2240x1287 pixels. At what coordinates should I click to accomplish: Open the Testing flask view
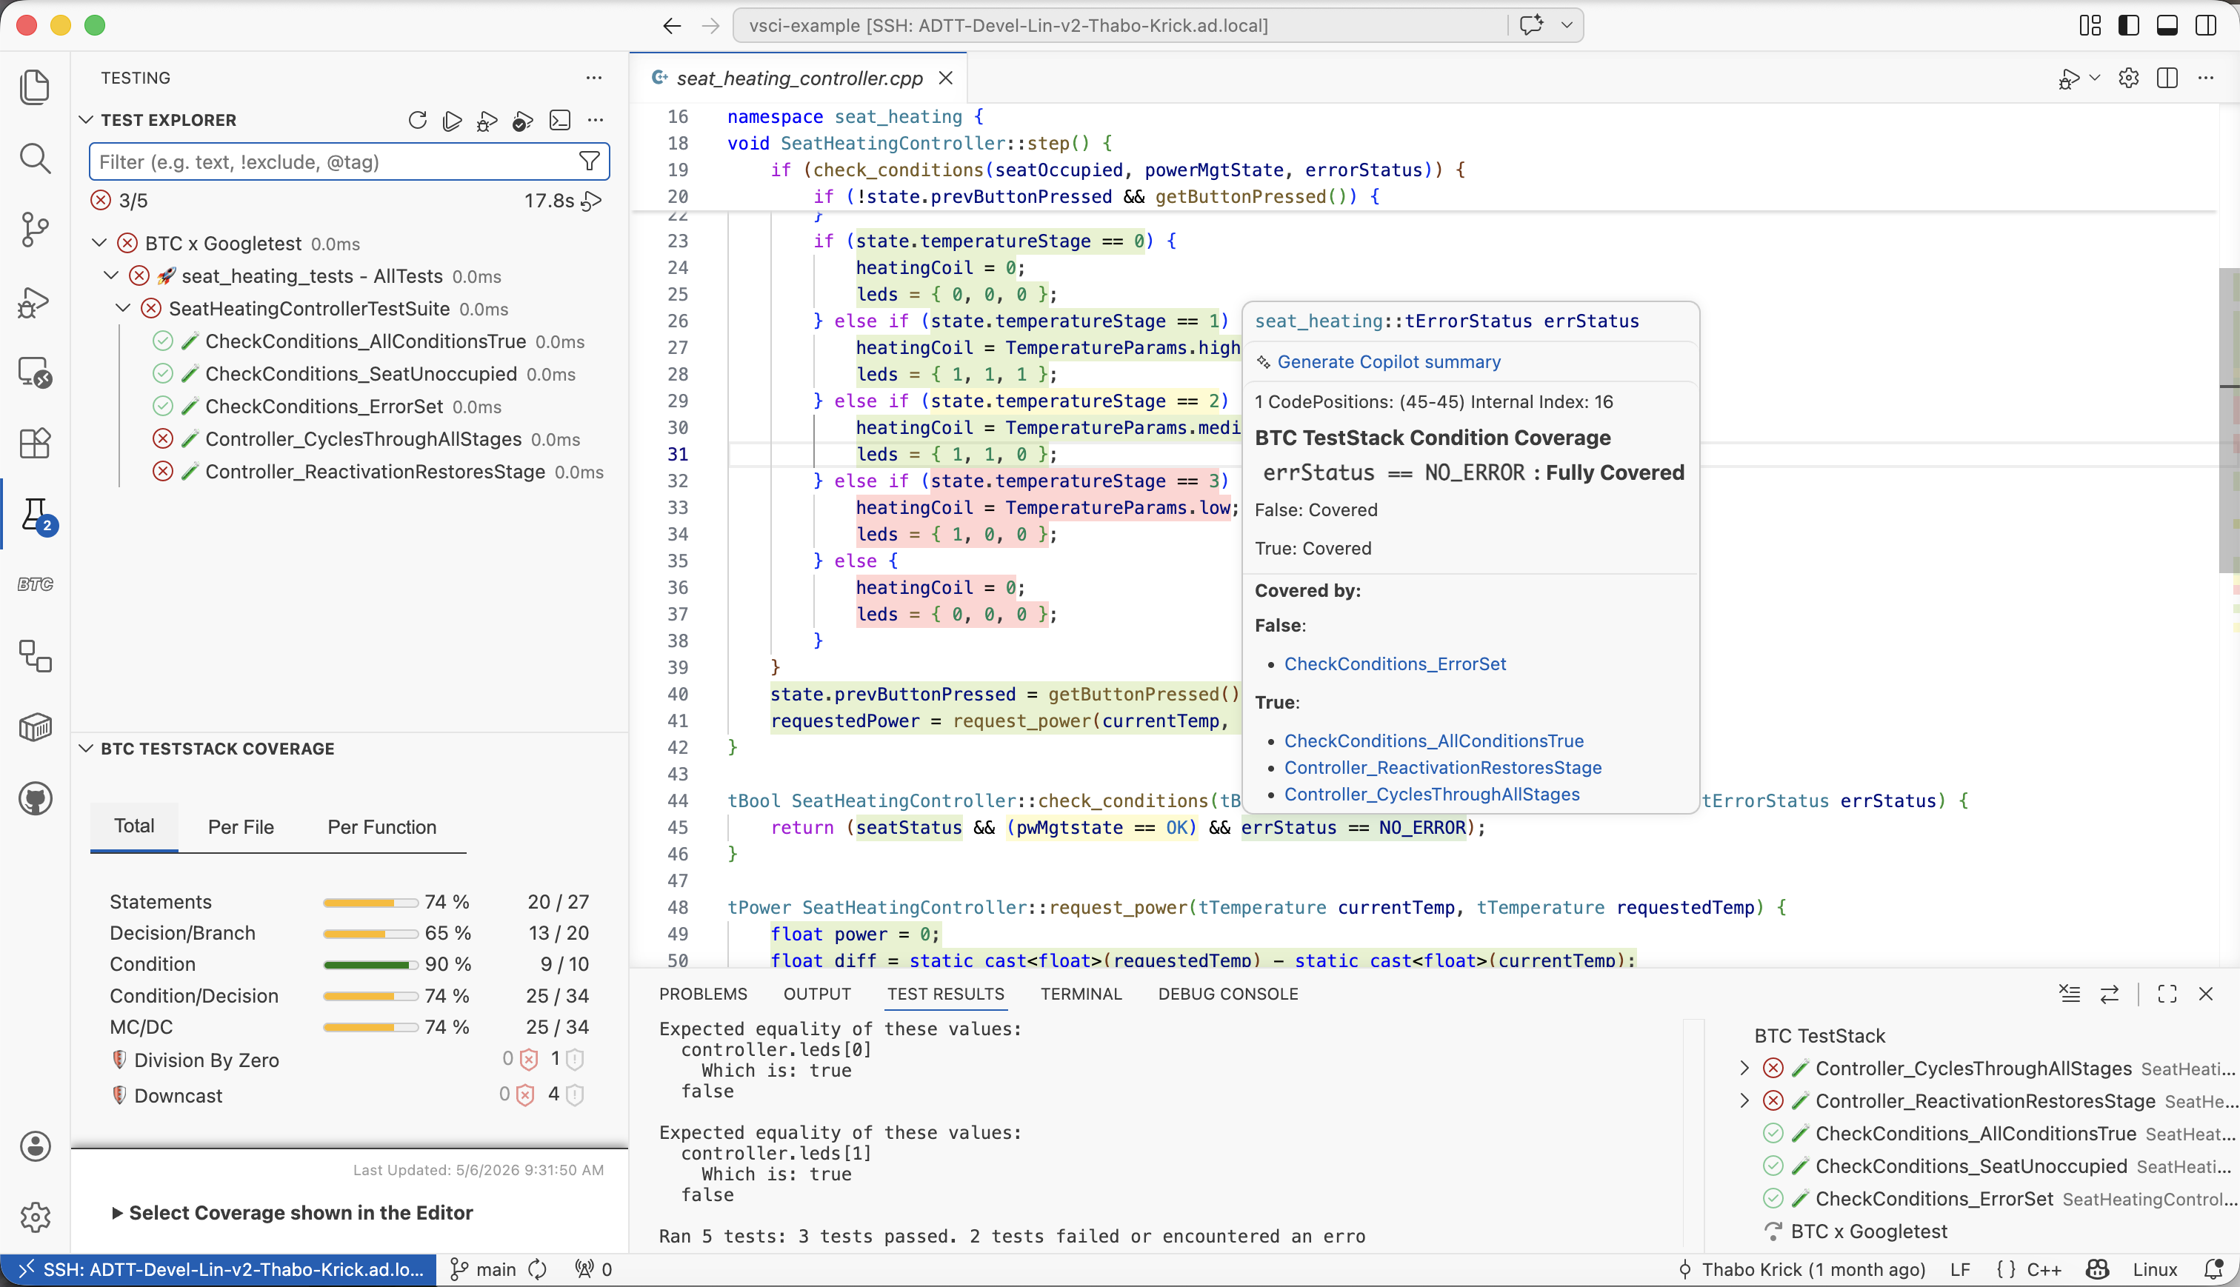coord(35,515)
